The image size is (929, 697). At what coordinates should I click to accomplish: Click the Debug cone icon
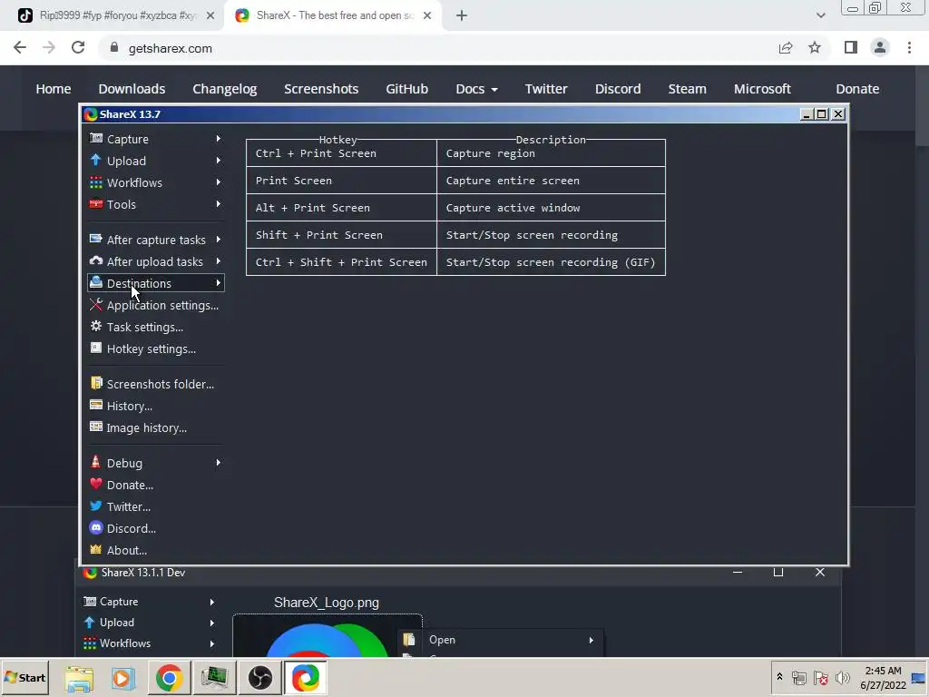point(96,462)
